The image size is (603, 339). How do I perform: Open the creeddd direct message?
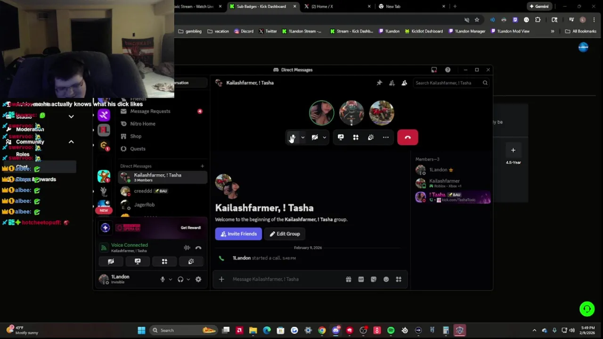(x=162, y=191)
